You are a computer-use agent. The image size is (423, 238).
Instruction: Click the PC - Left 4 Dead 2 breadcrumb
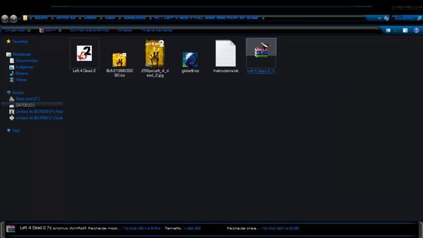206,18
